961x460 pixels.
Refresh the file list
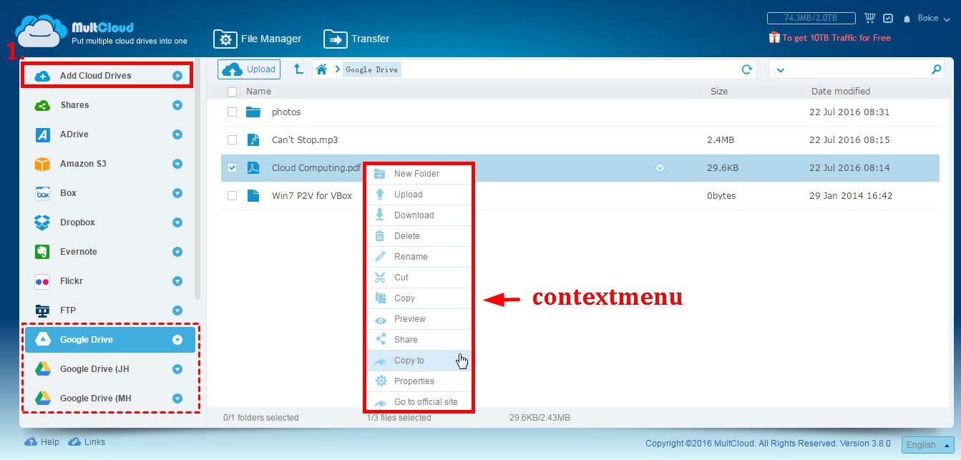(x=747, y=69)
